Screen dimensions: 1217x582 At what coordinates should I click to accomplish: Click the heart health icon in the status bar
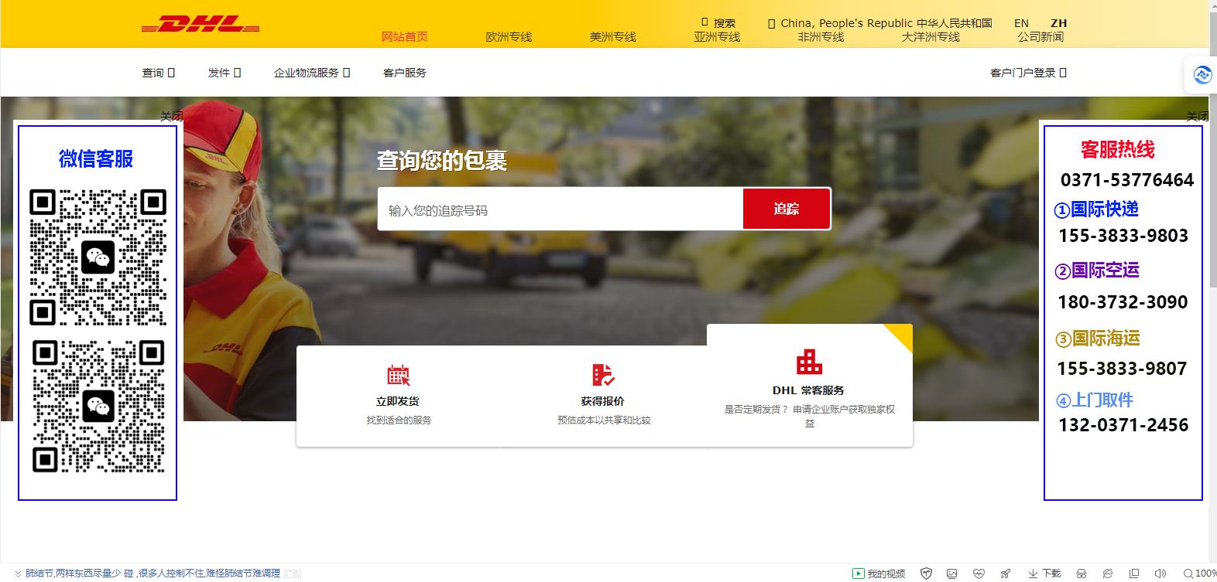coord(979,573)
